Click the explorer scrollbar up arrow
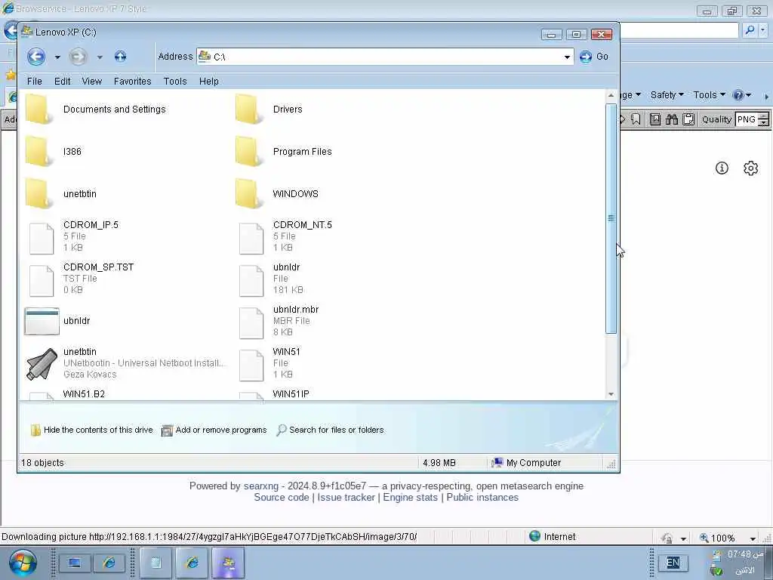This screenshot has height=580, width=773. 611,95
